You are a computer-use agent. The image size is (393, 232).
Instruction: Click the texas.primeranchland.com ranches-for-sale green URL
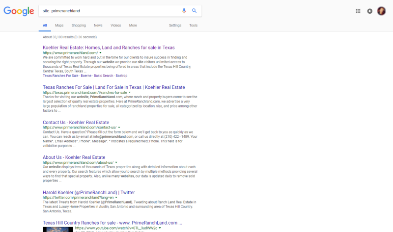coord(84,92)
